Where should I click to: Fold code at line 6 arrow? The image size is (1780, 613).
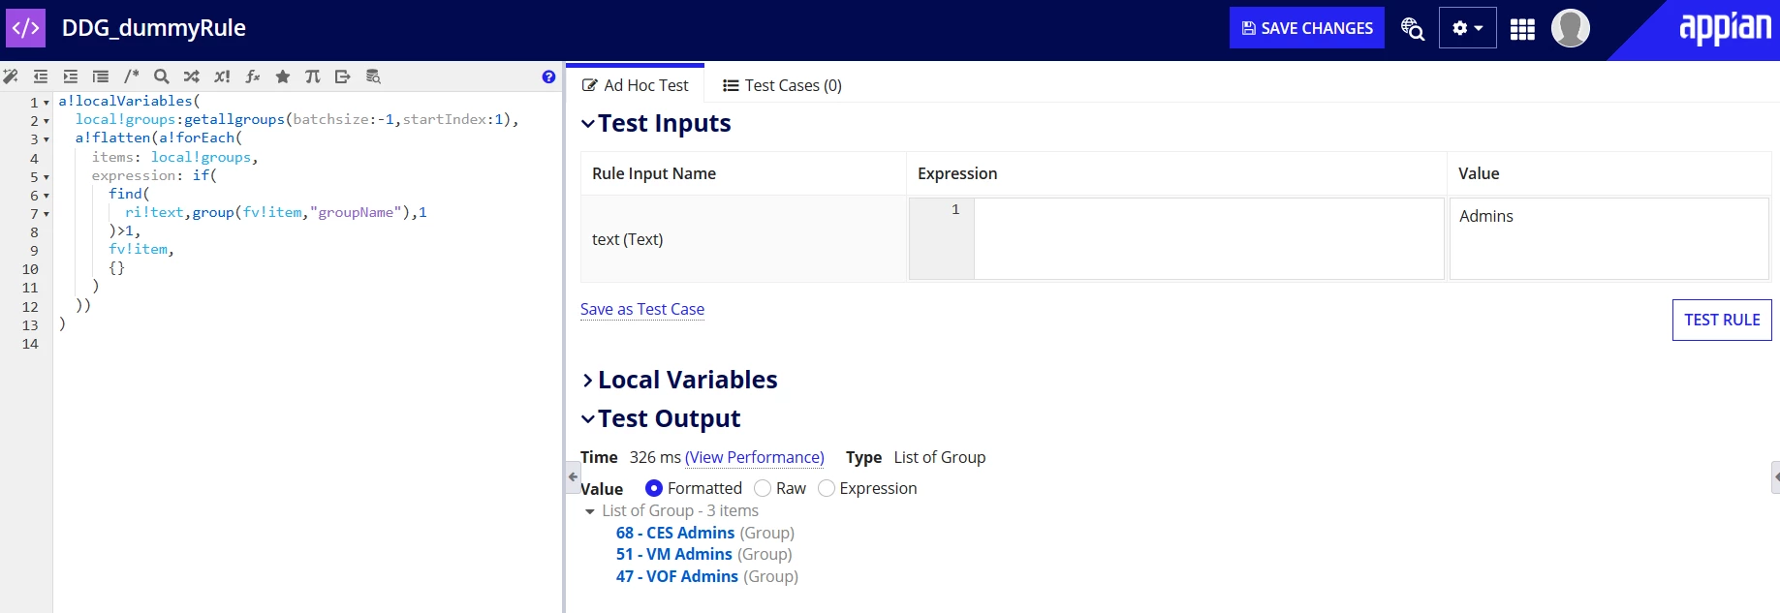click(x=46, y=196)
